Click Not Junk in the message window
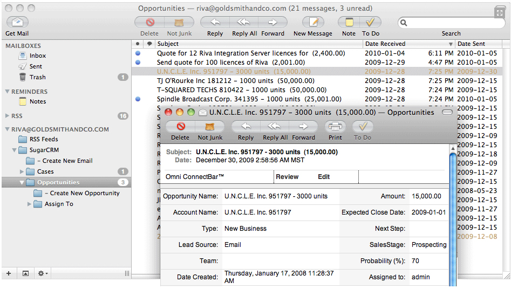This screenshot has width=511, height=289. point(210,126)
